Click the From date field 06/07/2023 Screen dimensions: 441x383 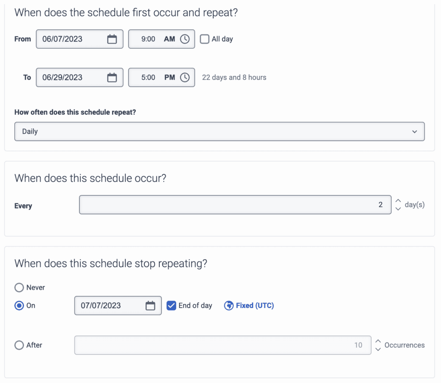69,39
